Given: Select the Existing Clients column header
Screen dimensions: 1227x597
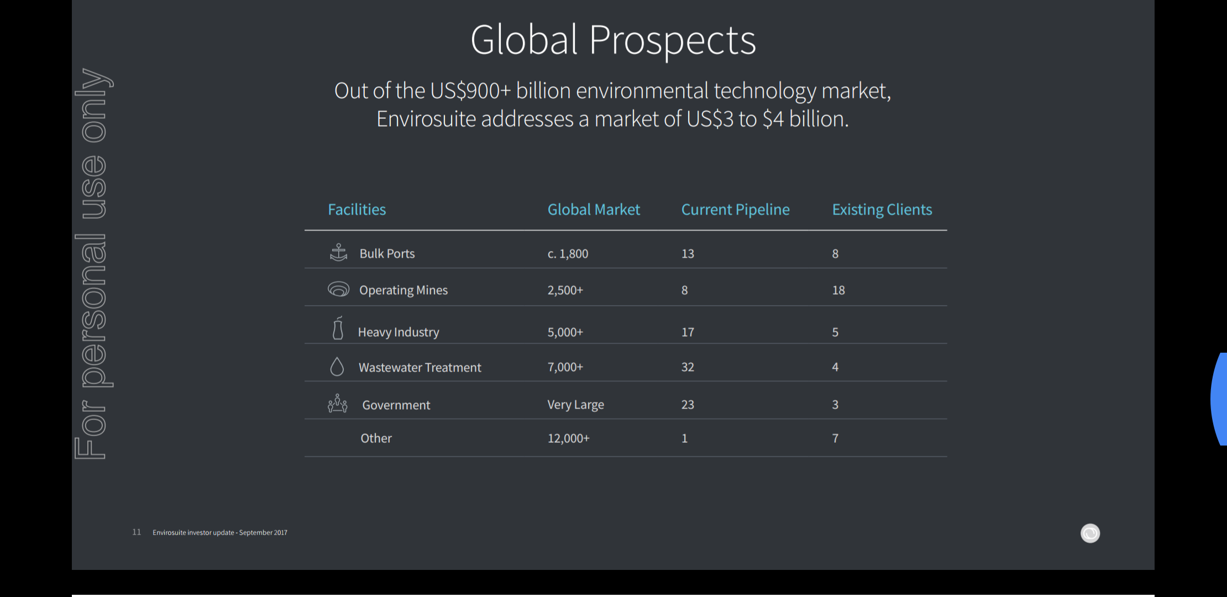Looking at the screenshot, I should point(882,210).
